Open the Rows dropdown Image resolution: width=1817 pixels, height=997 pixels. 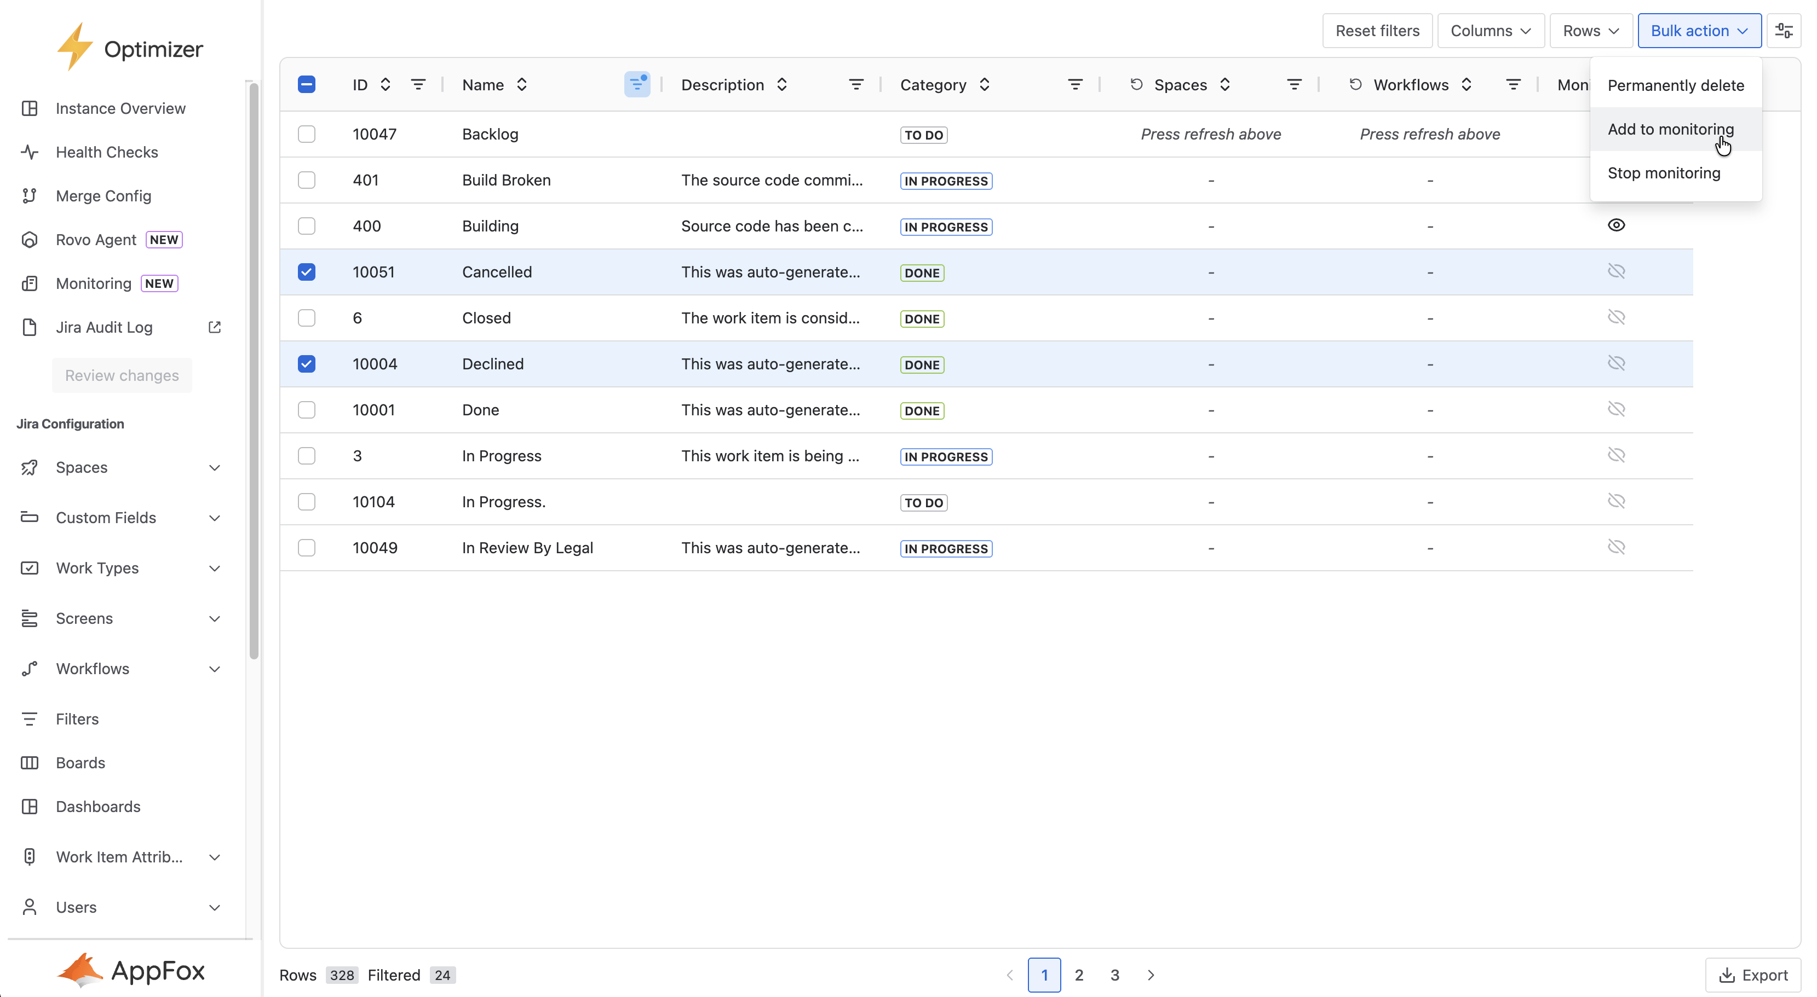(1591, 31)
